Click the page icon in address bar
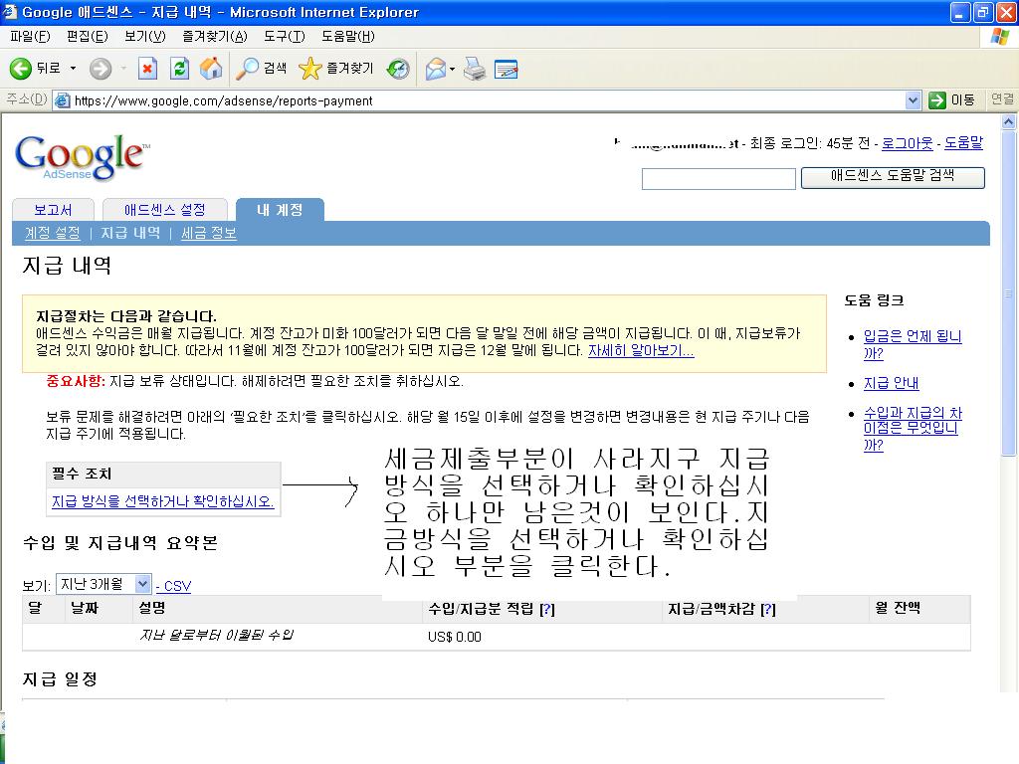Screen dimensions: 1019x764 pyautogui.click(x=63, y=100)
